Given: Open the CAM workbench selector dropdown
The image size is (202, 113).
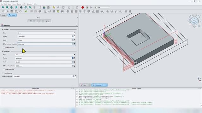Looking at the screenshot, I should coord(102,8).
